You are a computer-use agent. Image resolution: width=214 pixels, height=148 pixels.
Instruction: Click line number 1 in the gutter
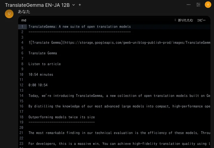(22, 27)
